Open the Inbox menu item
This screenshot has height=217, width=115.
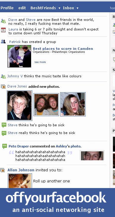68,8
